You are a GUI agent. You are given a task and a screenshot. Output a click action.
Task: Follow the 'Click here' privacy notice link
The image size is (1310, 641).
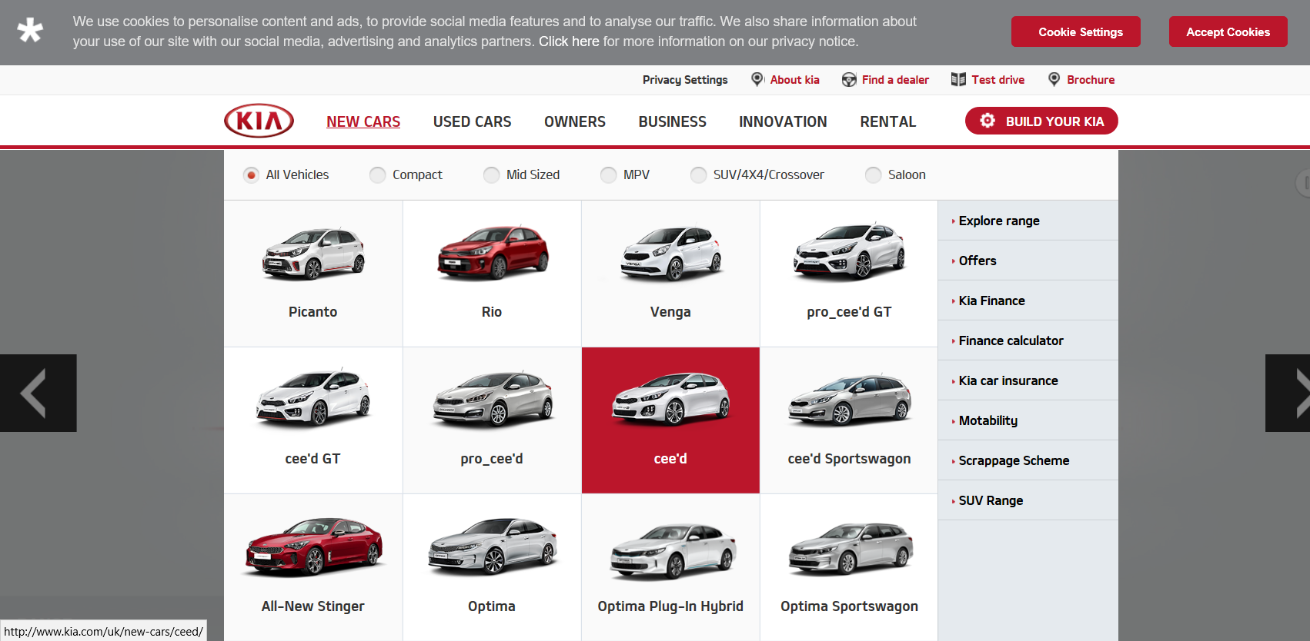(569, 42)
